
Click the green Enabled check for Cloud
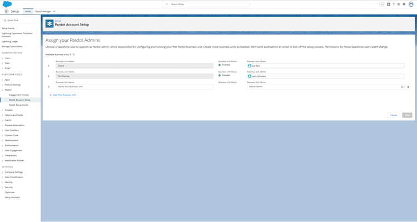point(220,65)
